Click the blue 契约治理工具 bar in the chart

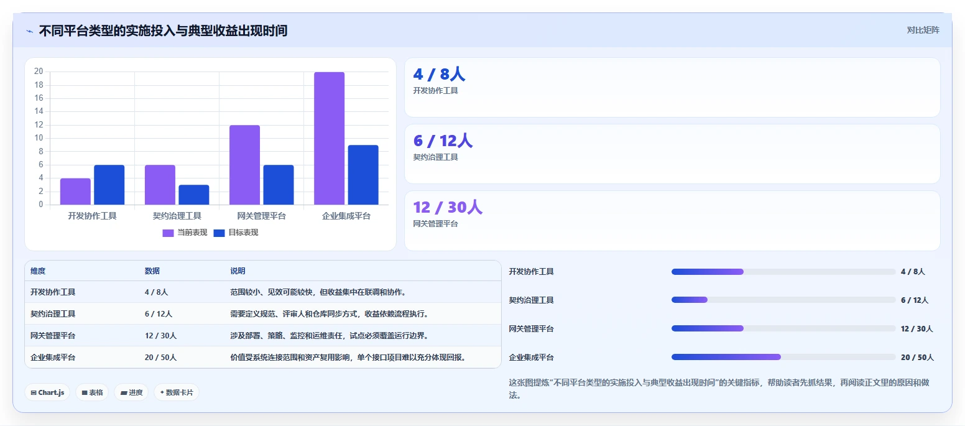coord(194,195)
